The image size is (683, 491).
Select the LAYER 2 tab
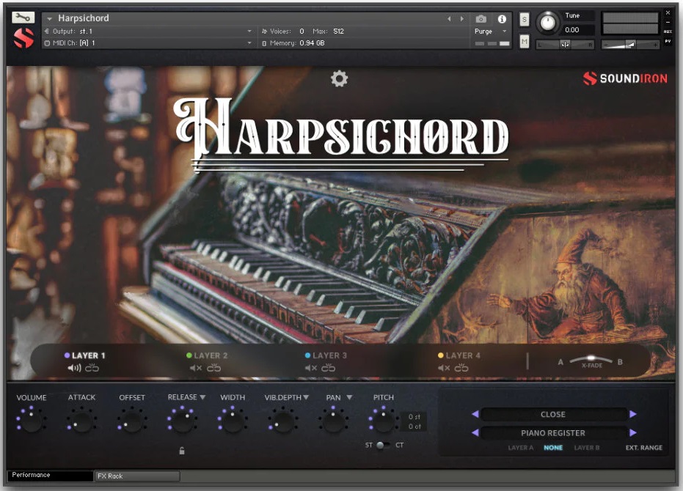[207, 355]
